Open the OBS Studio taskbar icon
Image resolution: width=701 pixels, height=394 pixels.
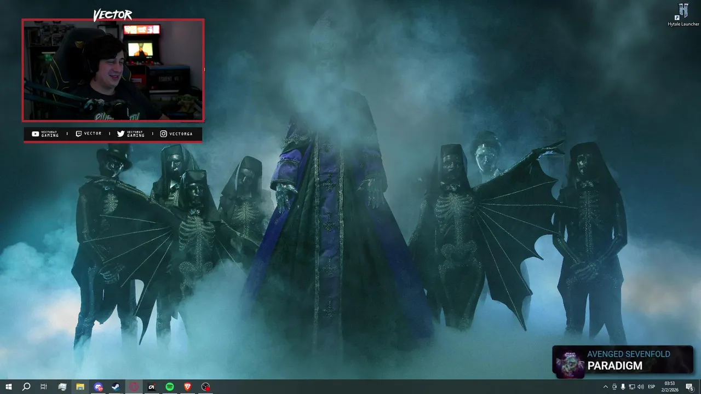(x=206, y=387)
